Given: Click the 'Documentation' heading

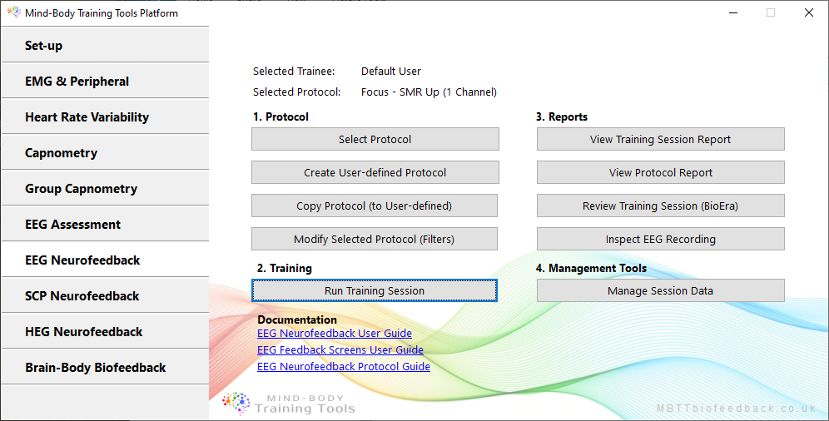Looking at the screenshot, I should pos(297,319).
